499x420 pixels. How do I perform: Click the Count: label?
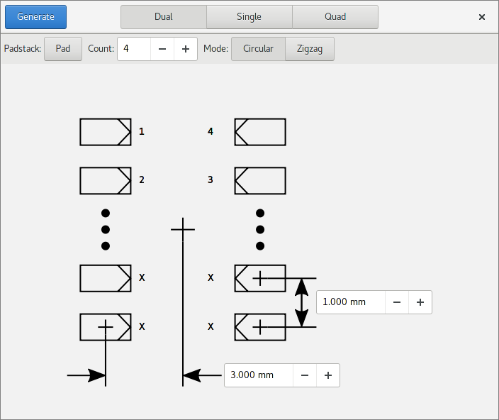(x=101, y=49)
